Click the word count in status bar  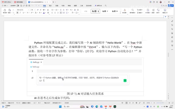coord(47,103)
